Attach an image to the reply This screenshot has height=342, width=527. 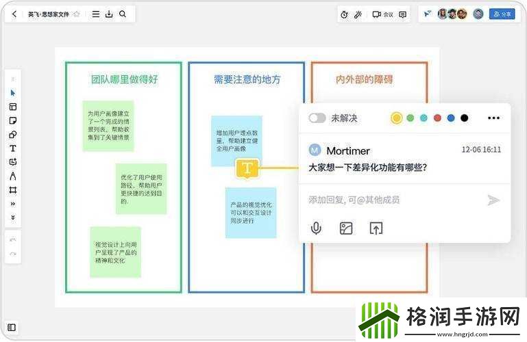click(x=346, y=228)
